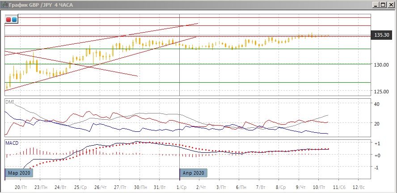
Task: Click the DMI axis value 40
Action: tap(377, 104)
